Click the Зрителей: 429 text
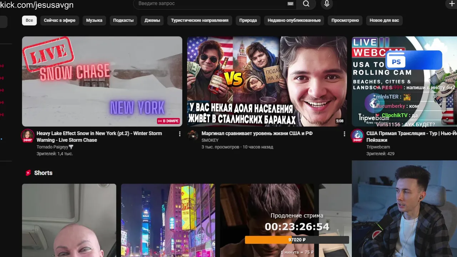 380,154
